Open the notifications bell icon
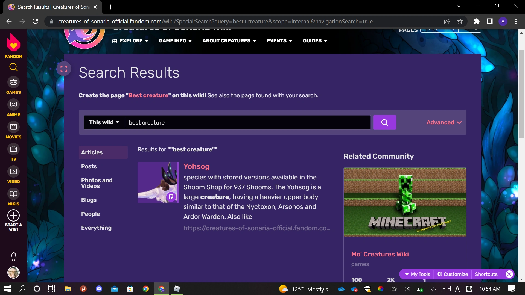 coord(13,256)
